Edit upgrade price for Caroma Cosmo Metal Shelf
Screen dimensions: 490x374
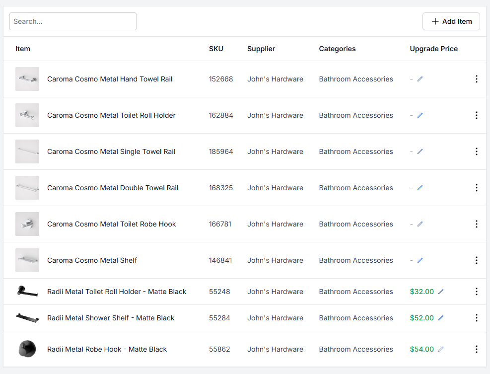[420, 260]
